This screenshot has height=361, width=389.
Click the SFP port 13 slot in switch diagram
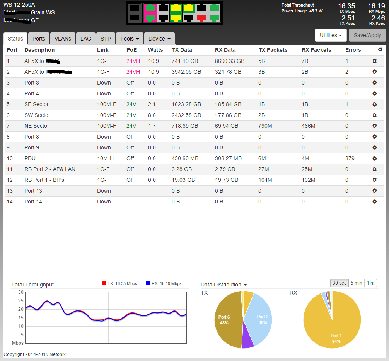135,8
